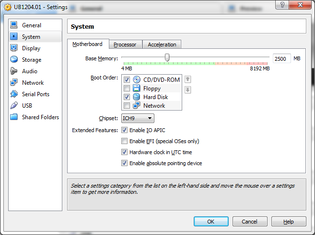
Task: Open the Network settings icon
Action: point(13,83)
